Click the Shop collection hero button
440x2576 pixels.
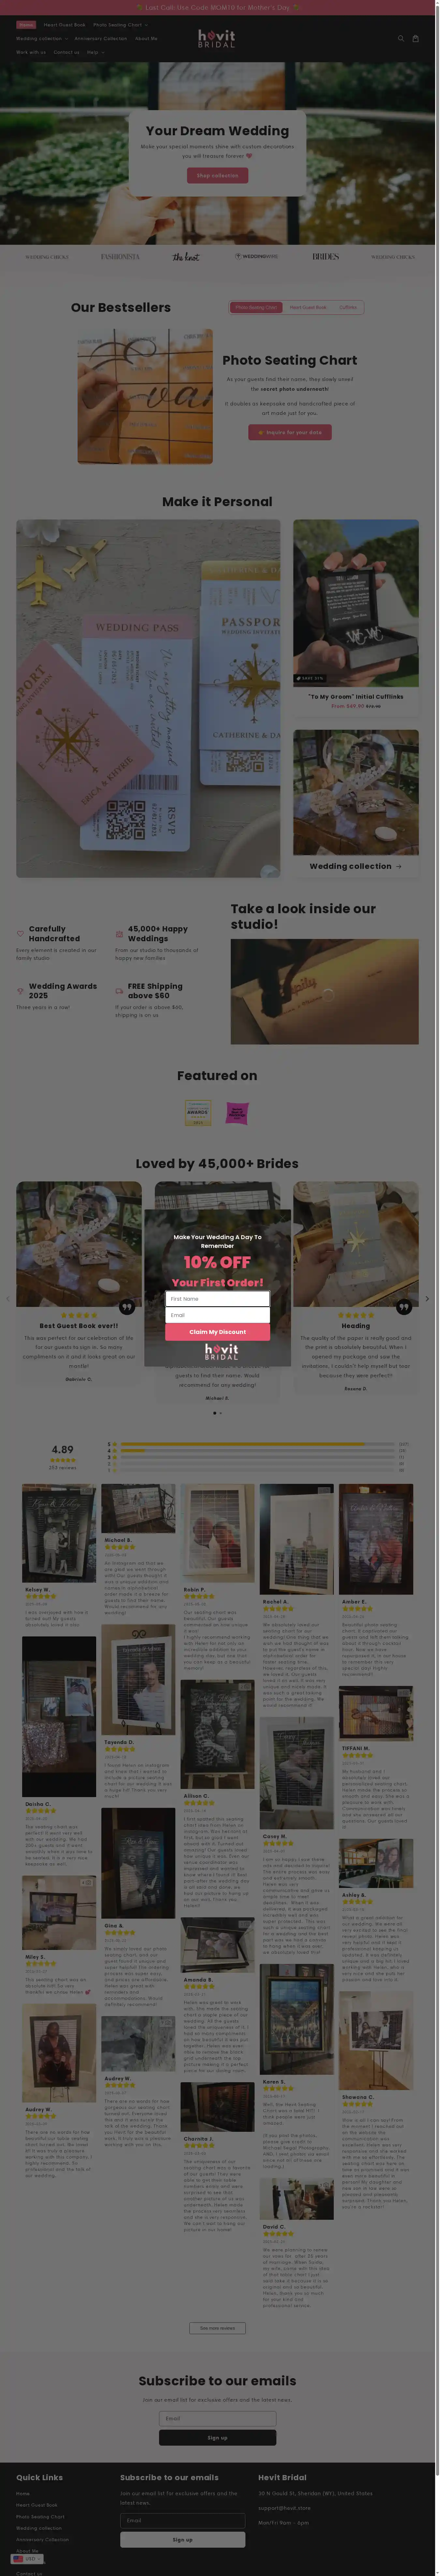(217, 175)
